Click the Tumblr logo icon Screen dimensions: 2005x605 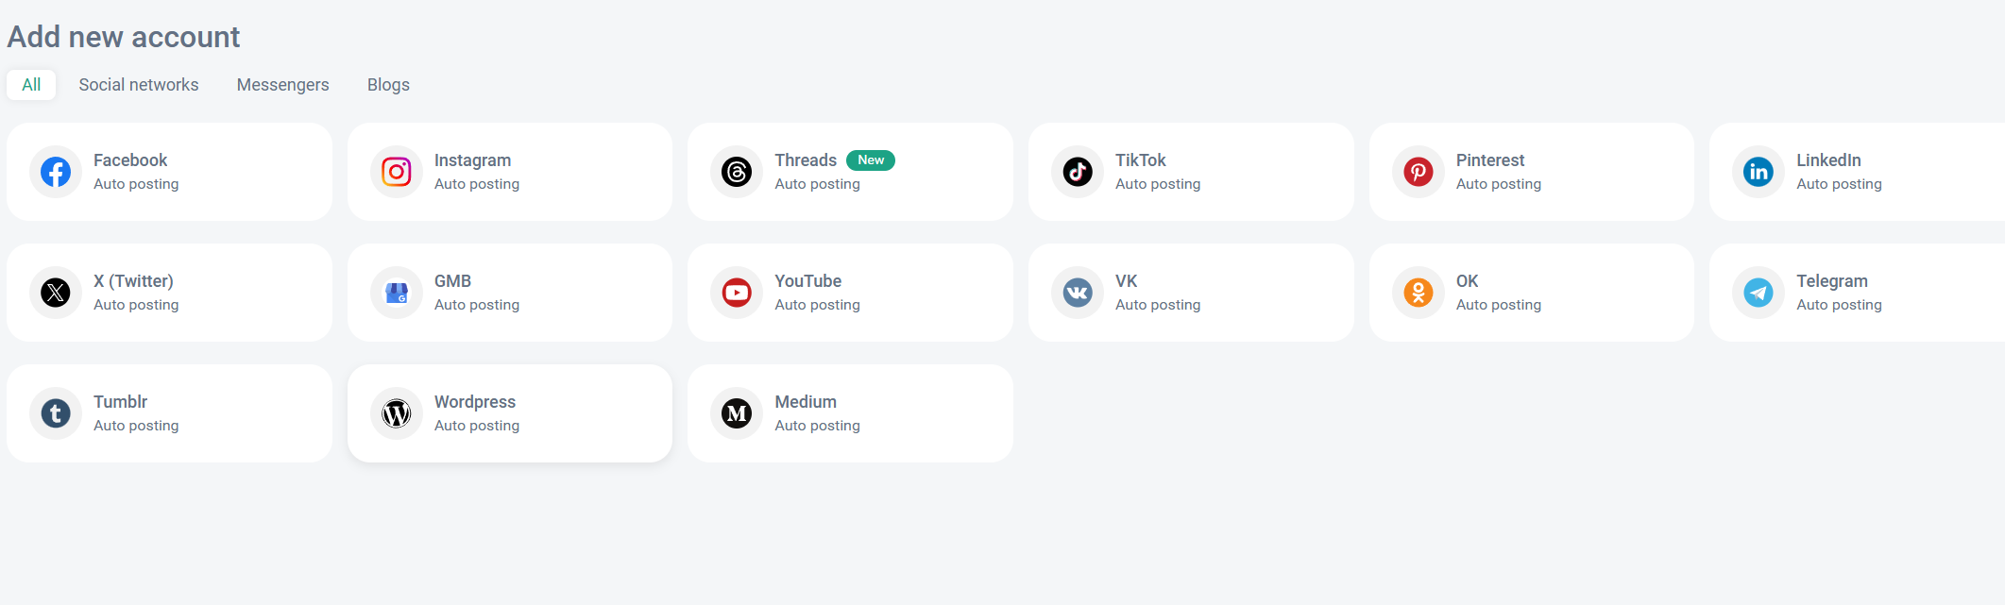click(56, 413)
